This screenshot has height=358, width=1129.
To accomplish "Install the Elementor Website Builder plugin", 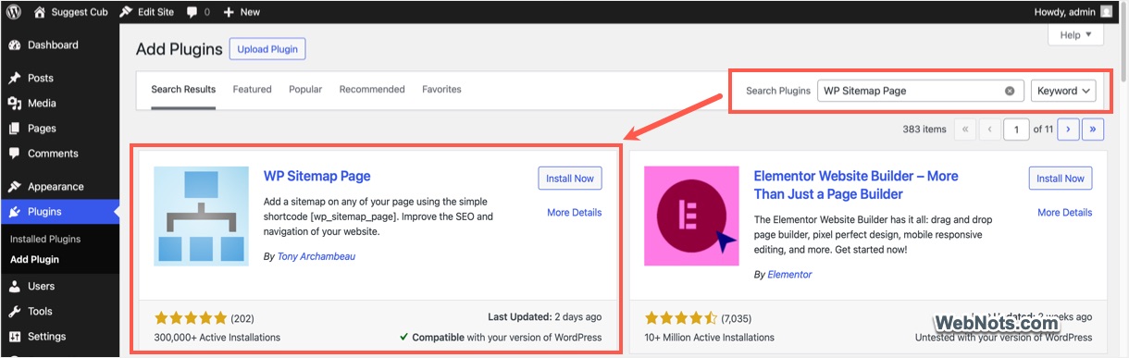I will pos(1061,179).
